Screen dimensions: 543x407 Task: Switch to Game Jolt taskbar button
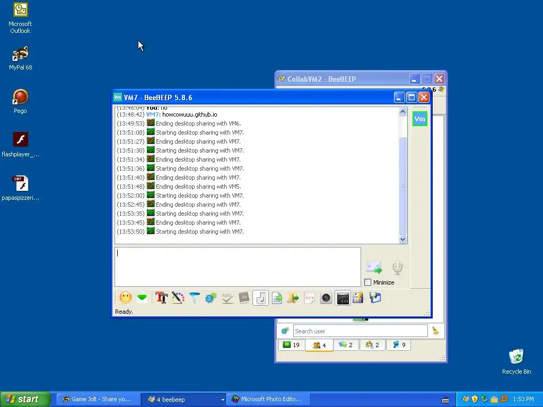pos(98,400)
